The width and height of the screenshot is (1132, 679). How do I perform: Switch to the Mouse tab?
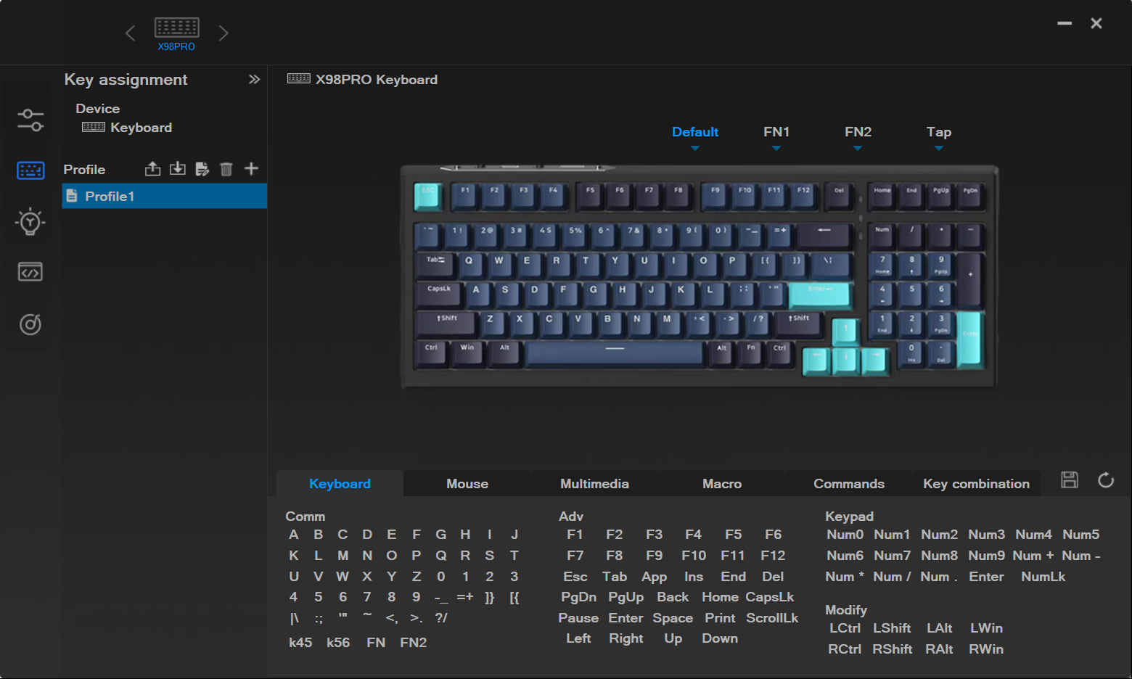(467, 484)
